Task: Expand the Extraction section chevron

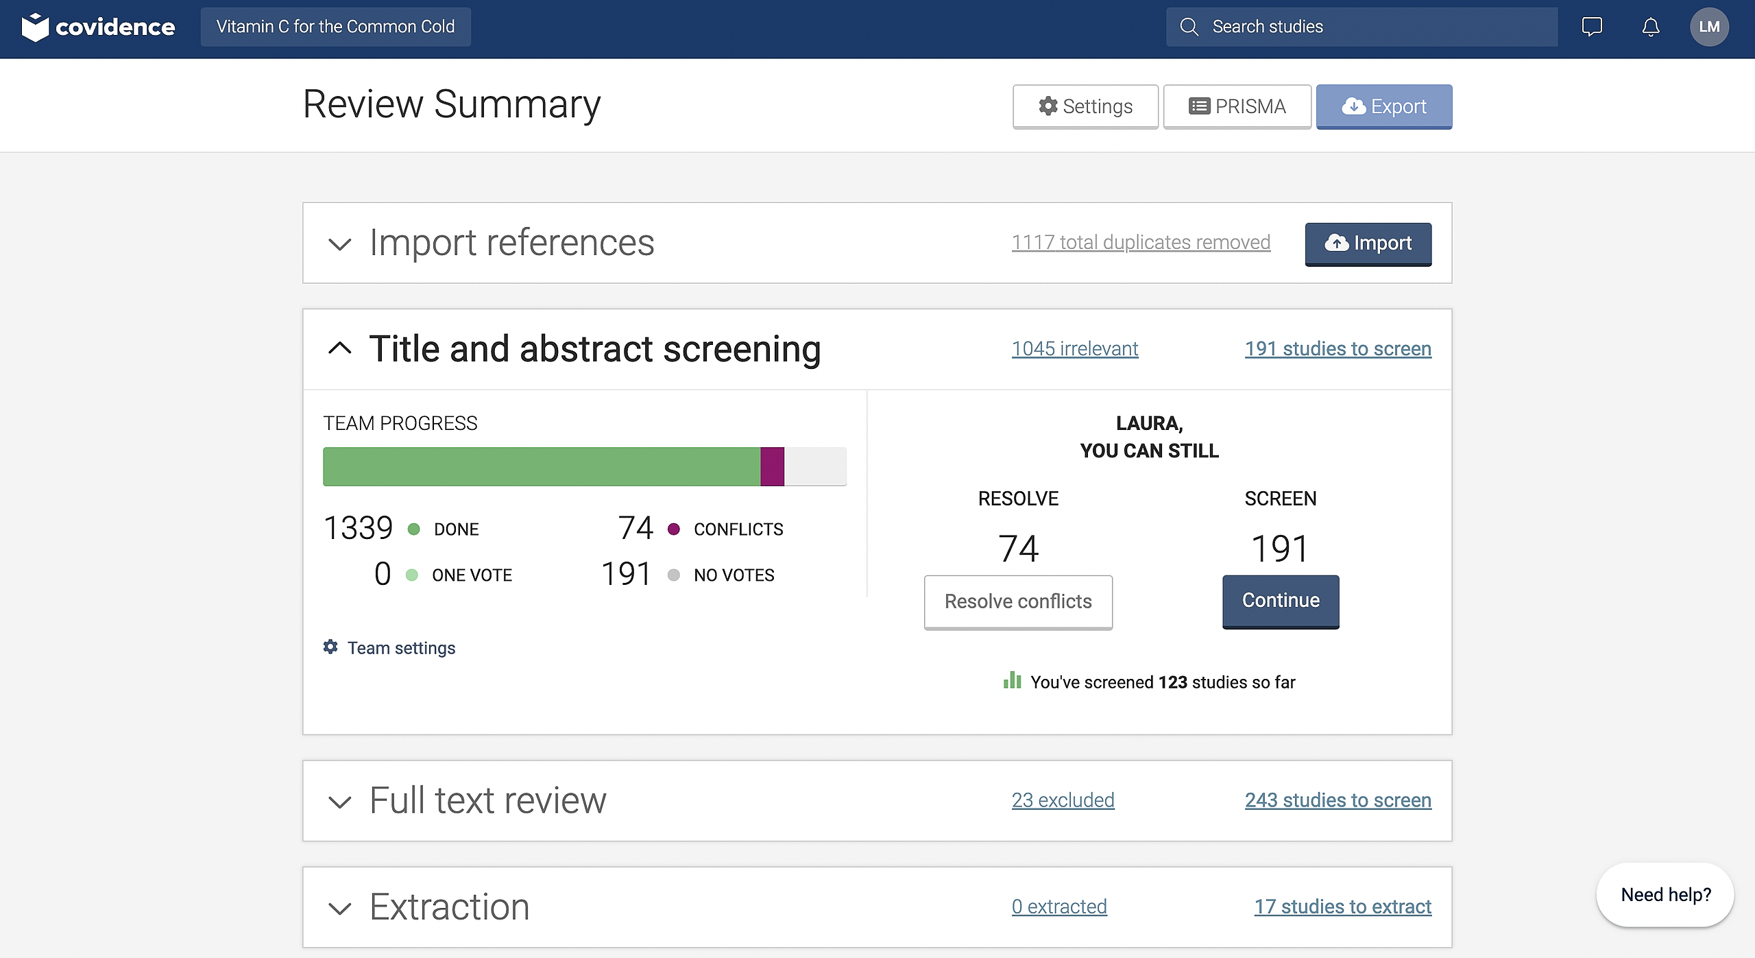Action: click(x=340, y=908)
